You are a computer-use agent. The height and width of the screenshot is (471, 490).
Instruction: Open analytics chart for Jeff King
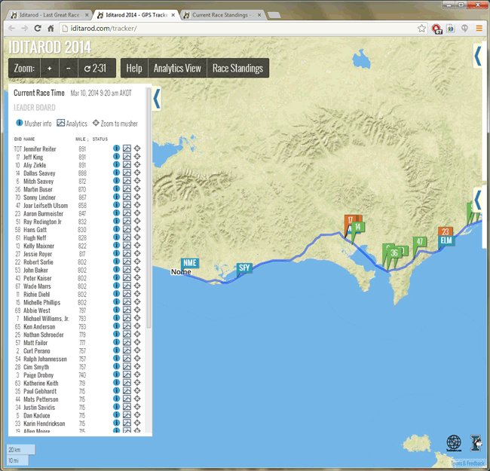tap(127, 157)
